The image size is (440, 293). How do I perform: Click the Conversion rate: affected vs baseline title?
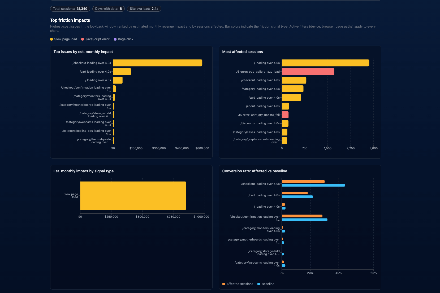[255, 171]
